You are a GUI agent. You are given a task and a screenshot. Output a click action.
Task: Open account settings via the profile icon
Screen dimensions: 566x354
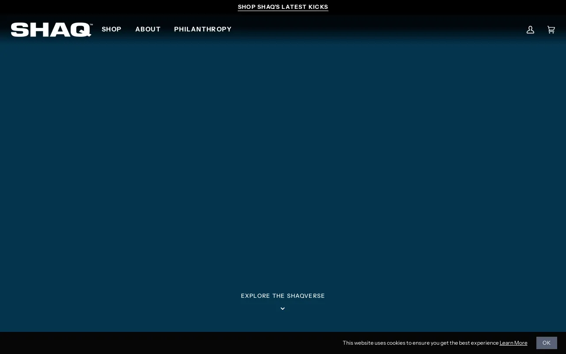(x=530, y=30)
